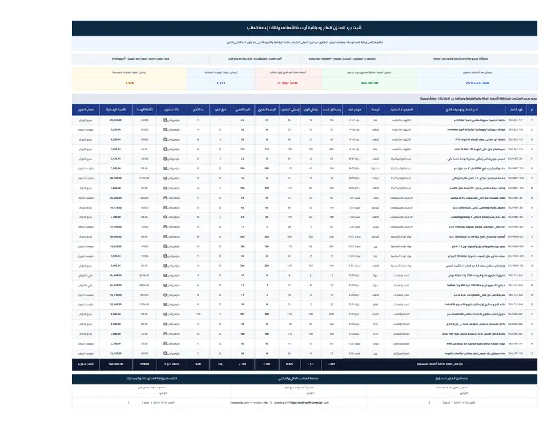
Task: Click the 'المجموعة السلعية' column header
Action: point(401,110)
